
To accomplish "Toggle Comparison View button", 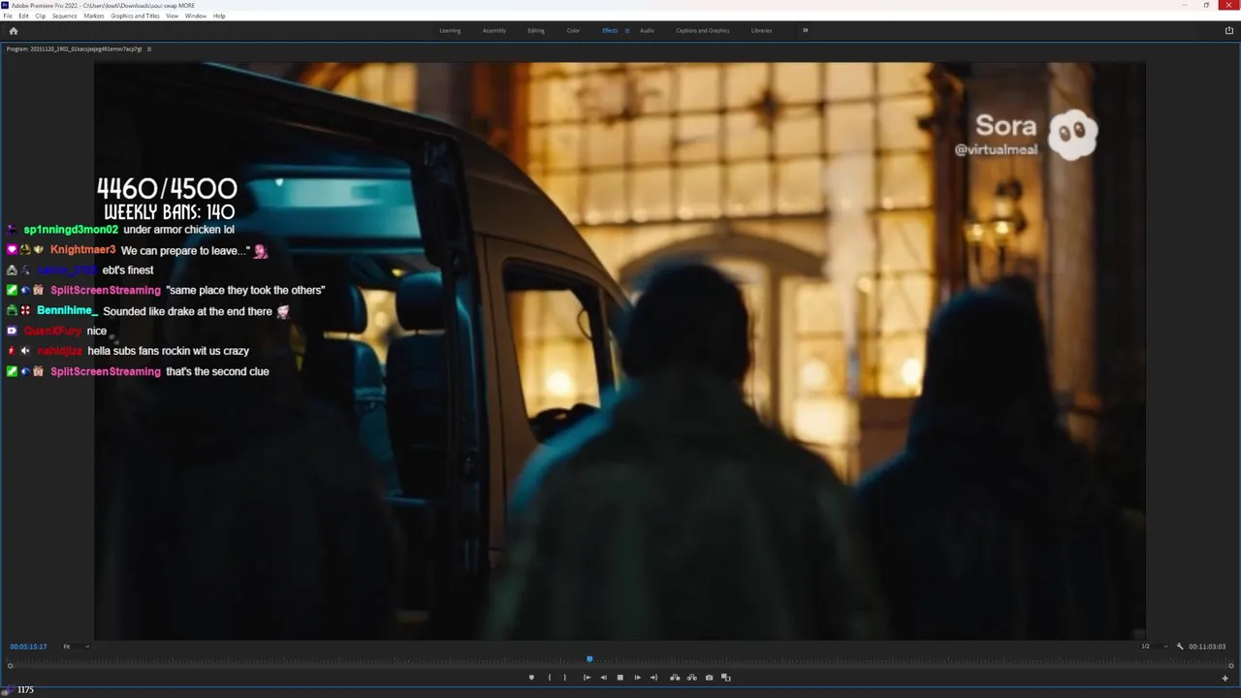I will click(x=725, y=678).
